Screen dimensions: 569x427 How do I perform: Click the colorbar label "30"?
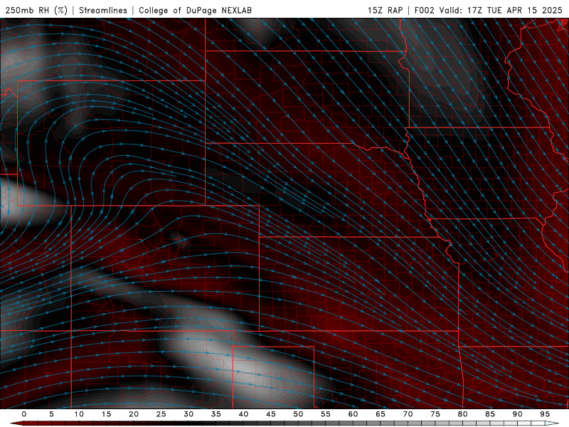point(188,414)
